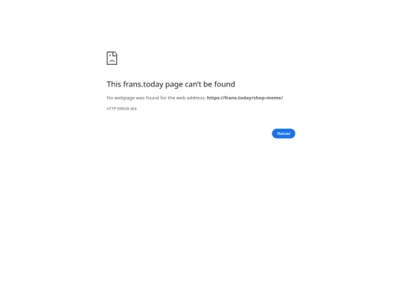Click the word 'ERROR' in the status line

click(x=123, y=109)
